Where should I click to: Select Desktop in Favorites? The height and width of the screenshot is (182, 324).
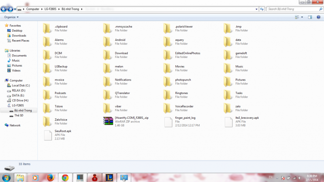[x=17, y=31]
